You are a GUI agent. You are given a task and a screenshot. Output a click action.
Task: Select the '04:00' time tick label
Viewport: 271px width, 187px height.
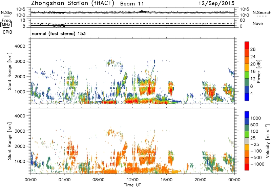coord(64,180)
